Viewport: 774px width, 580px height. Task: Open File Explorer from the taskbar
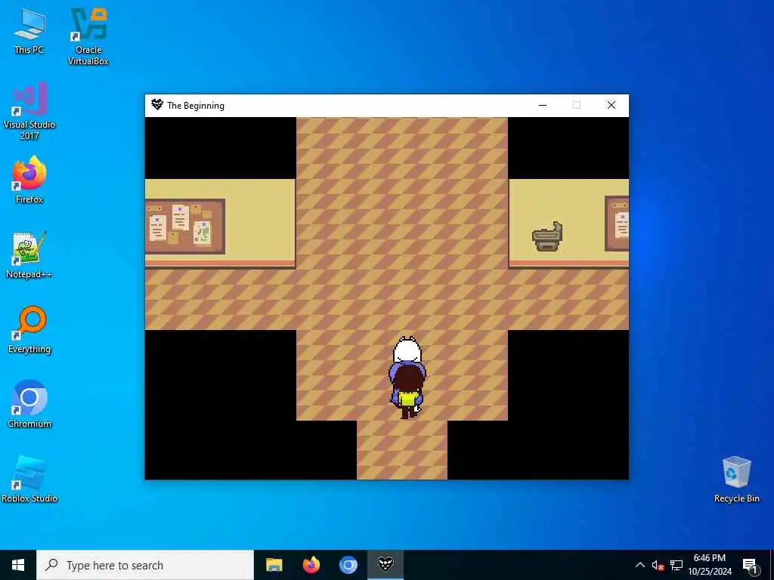(x=274, y=565)
